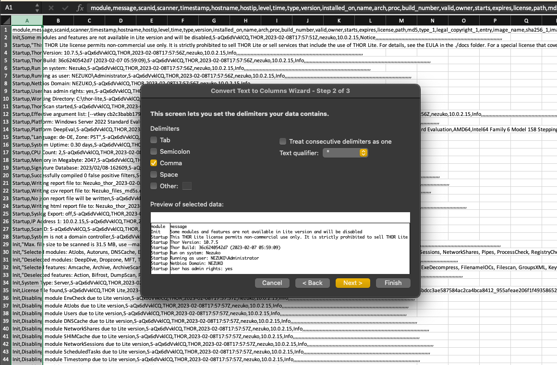The width and height of the screenshot is (557, 365).
Task: Tick the Other delimiter checkbox
Action: point(154,186)
